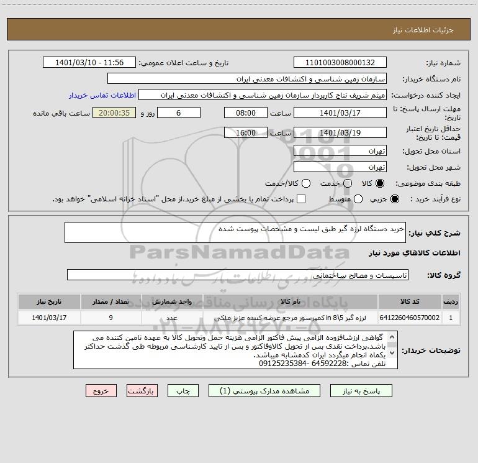Viewport: 478px width, 463px height.
Task: Click product code cell 6412260460570002
Action: [410, 318]
